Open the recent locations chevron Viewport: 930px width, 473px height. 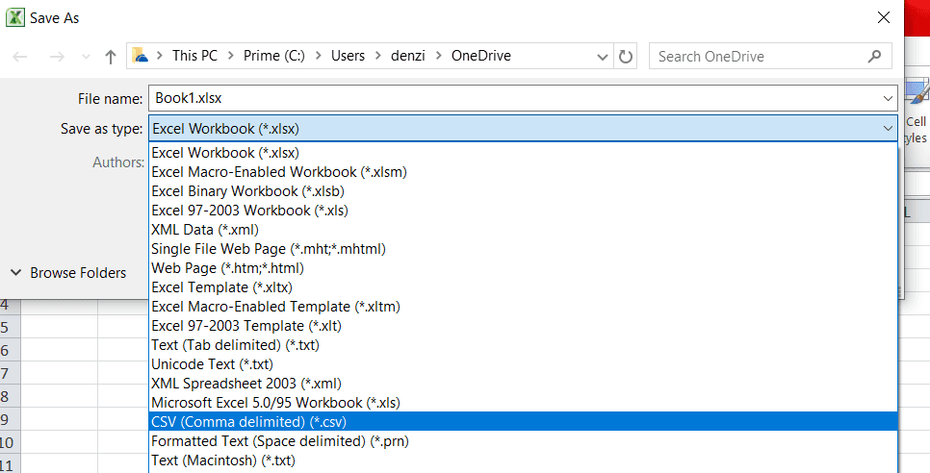pyautogui.click(x=86, y=57)
